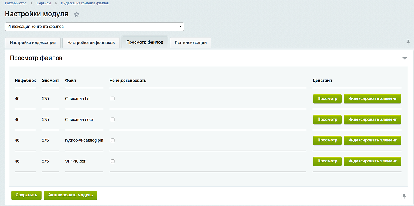Save settings with Сохранить button
Image resolution: width=414 pixels, height=206 pixels.
click(x=26, y=195)
